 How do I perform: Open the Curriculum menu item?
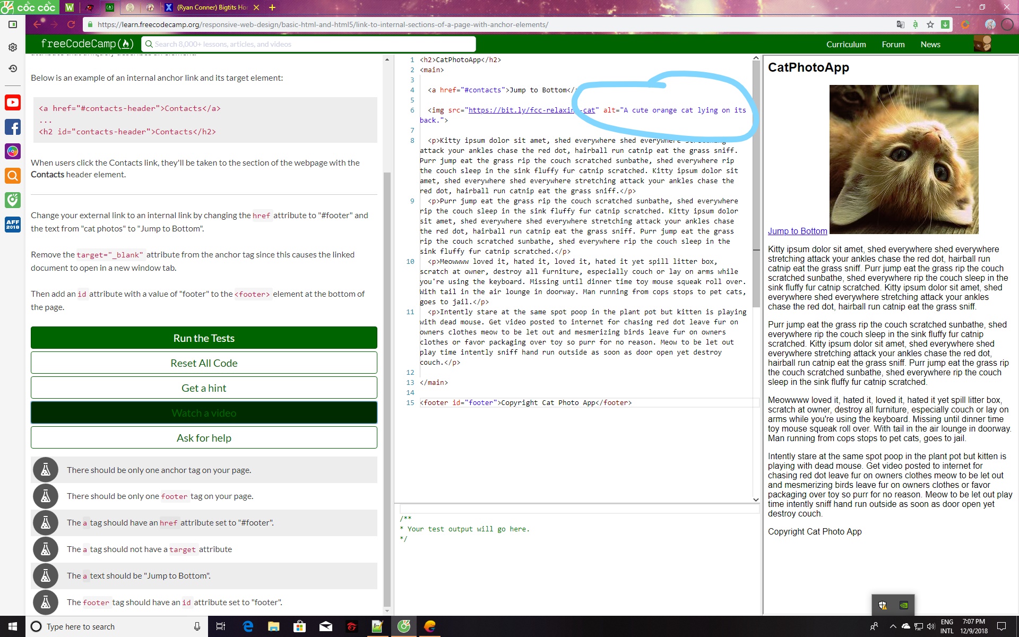click(846, 45)
